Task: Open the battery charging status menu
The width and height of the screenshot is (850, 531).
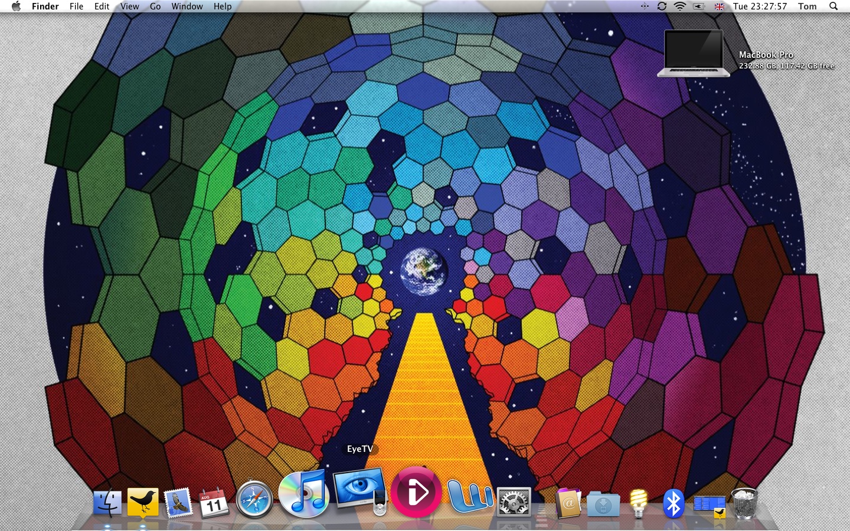Action: (x=699, y=6)
